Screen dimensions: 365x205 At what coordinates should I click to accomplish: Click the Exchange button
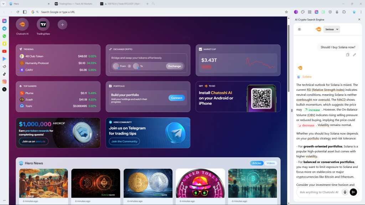(174, 66)
